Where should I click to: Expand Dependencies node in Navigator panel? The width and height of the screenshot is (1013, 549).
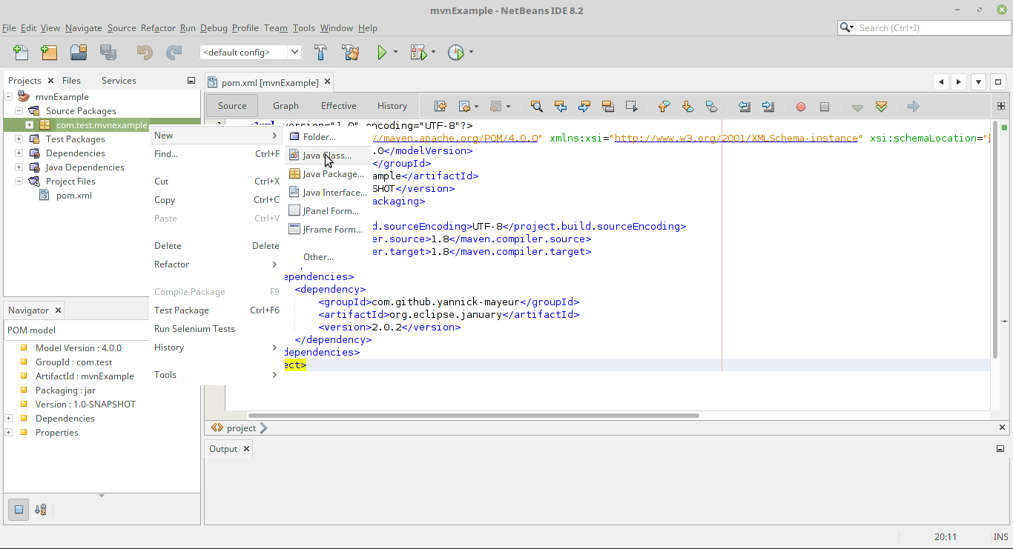click(x=9, y=419)
